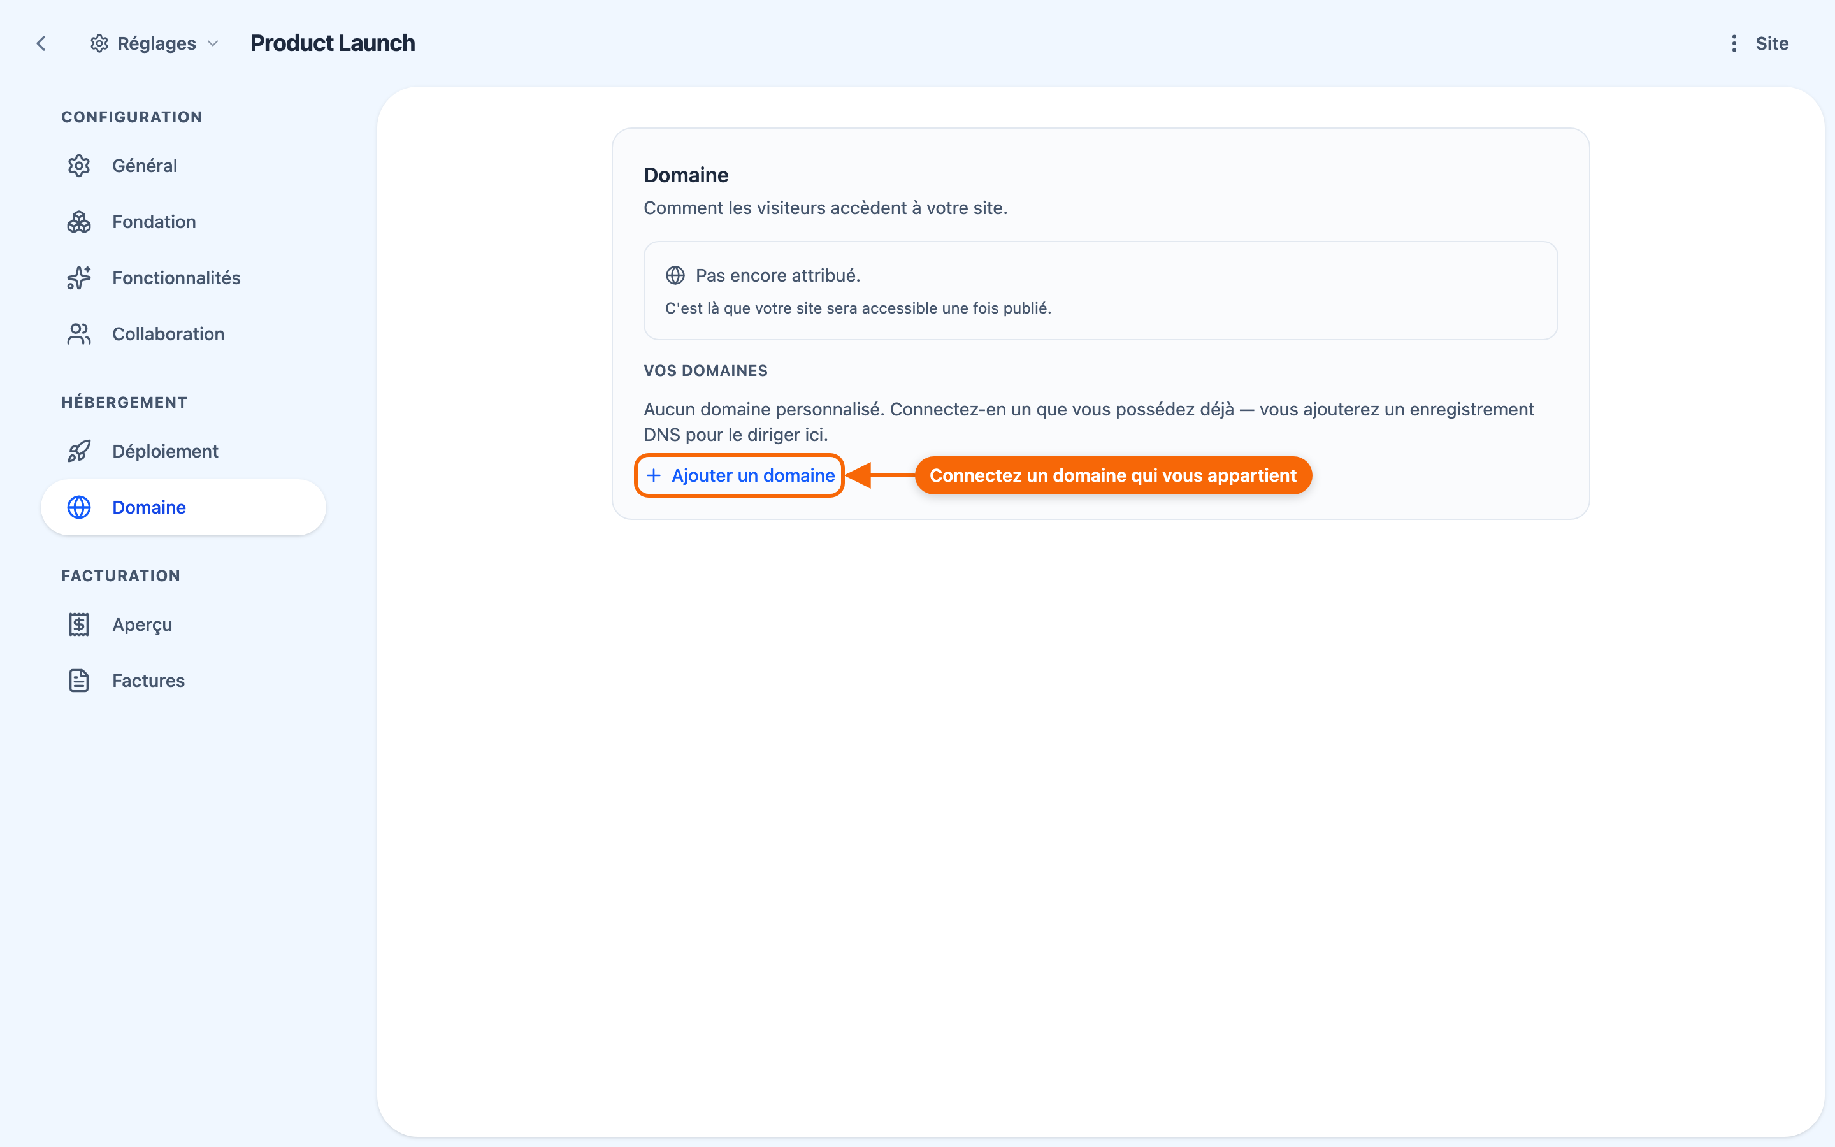
Task: Select the Domaine sidebar item
Action: tap(183, 507)
